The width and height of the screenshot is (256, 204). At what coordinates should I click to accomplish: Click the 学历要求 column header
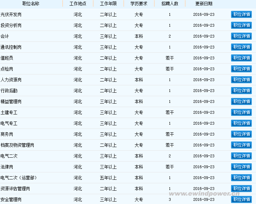(139, 4)
